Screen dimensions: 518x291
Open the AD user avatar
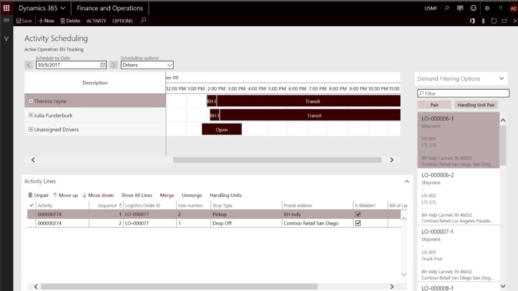pyautogui.click(x=513, y=8)
